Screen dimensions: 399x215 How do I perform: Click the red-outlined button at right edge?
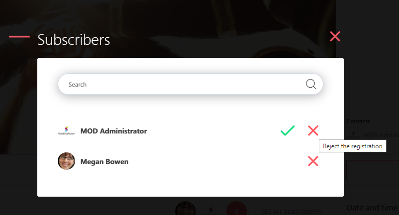click(x=372, y=170)
